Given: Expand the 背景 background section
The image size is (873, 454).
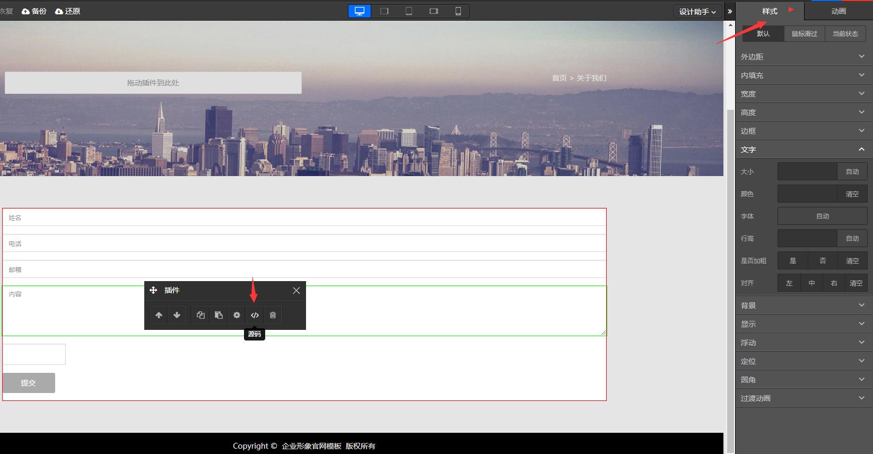Looking at the screenshot, I should tap(803, 305).
